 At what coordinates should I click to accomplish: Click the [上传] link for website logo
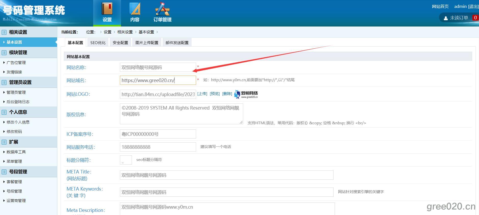202,94
